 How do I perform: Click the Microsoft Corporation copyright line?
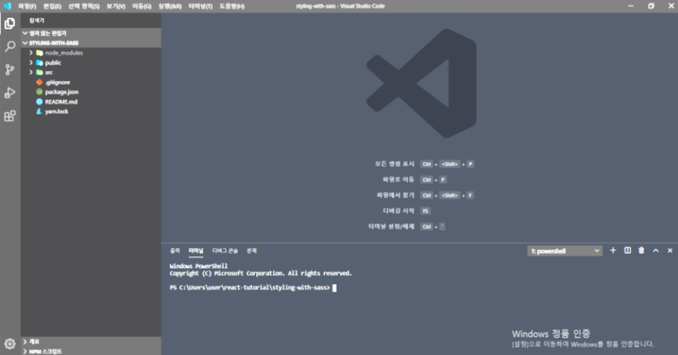click(x=261, y=273)
